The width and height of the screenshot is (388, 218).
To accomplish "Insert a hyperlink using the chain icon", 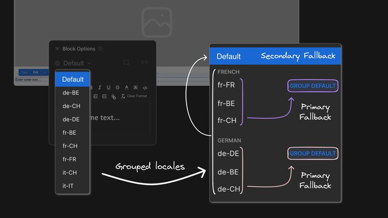I will click(x=113, y=97).
